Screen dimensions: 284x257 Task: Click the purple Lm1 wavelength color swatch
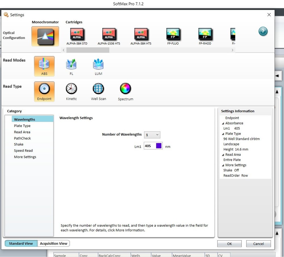point(159,146)
